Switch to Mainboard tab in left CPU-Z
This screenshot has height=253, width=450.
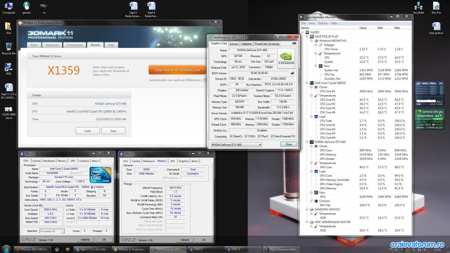(x=49, y=161)
